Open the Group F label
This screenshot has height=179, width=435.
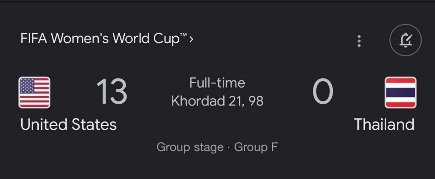pos(256,147)
